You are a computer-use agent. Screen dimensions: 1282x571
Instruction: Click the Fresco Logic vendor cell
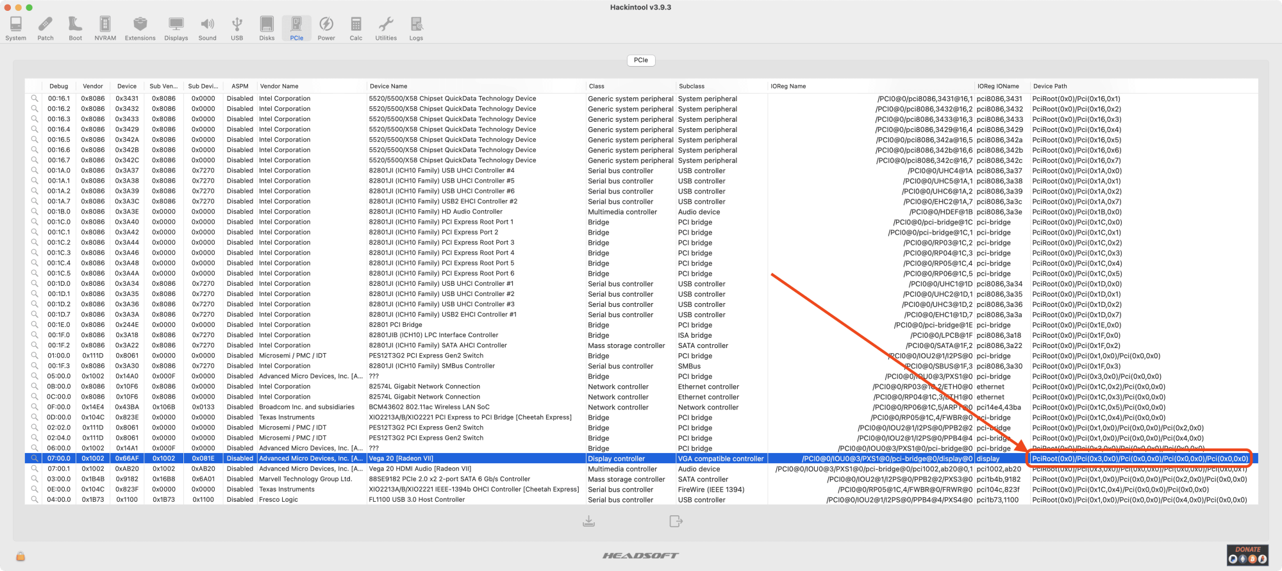pyautogui.click(x=278, y=499)
